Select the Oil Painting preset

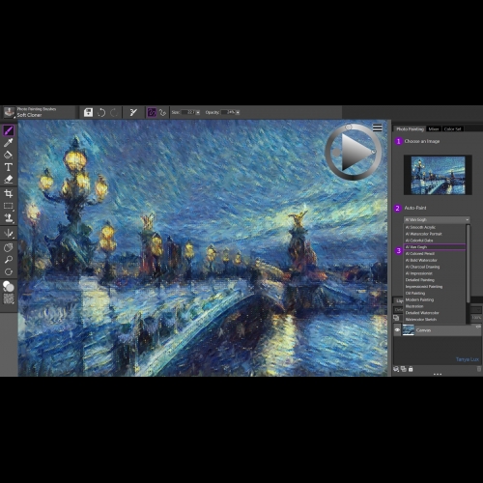tap(435, 294)
